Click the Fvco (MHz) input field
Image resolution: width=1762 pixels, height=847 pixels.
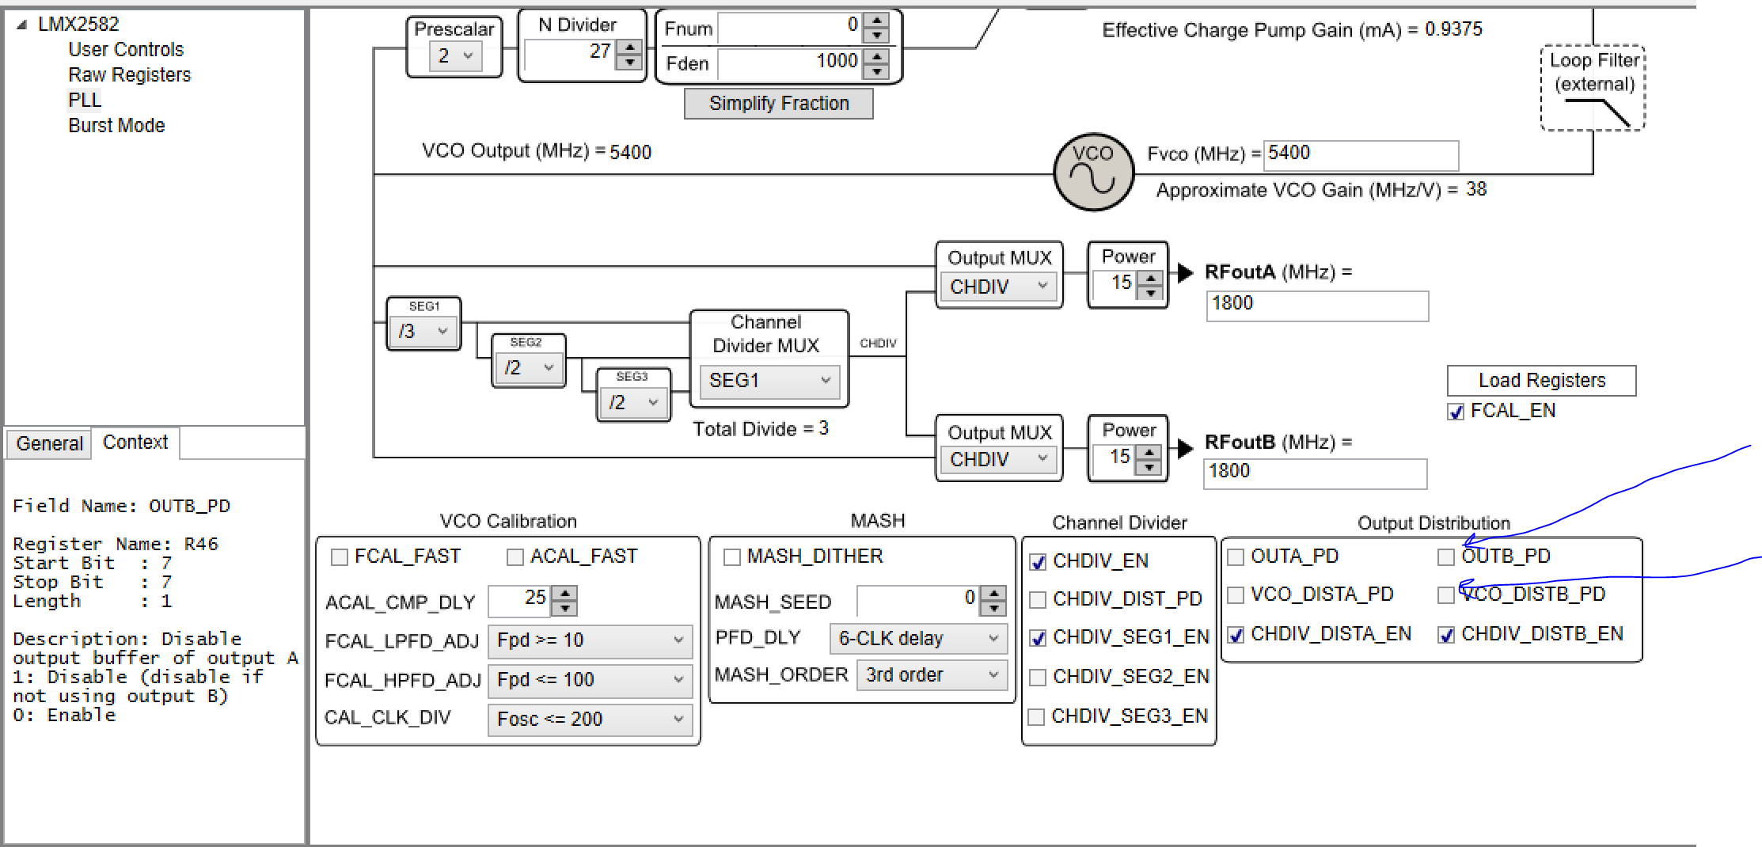[x=1361, y=155]
